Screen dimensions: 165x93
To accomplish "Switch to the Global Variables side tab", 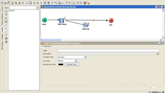I will pyautogui.click(x=2, y=19).
